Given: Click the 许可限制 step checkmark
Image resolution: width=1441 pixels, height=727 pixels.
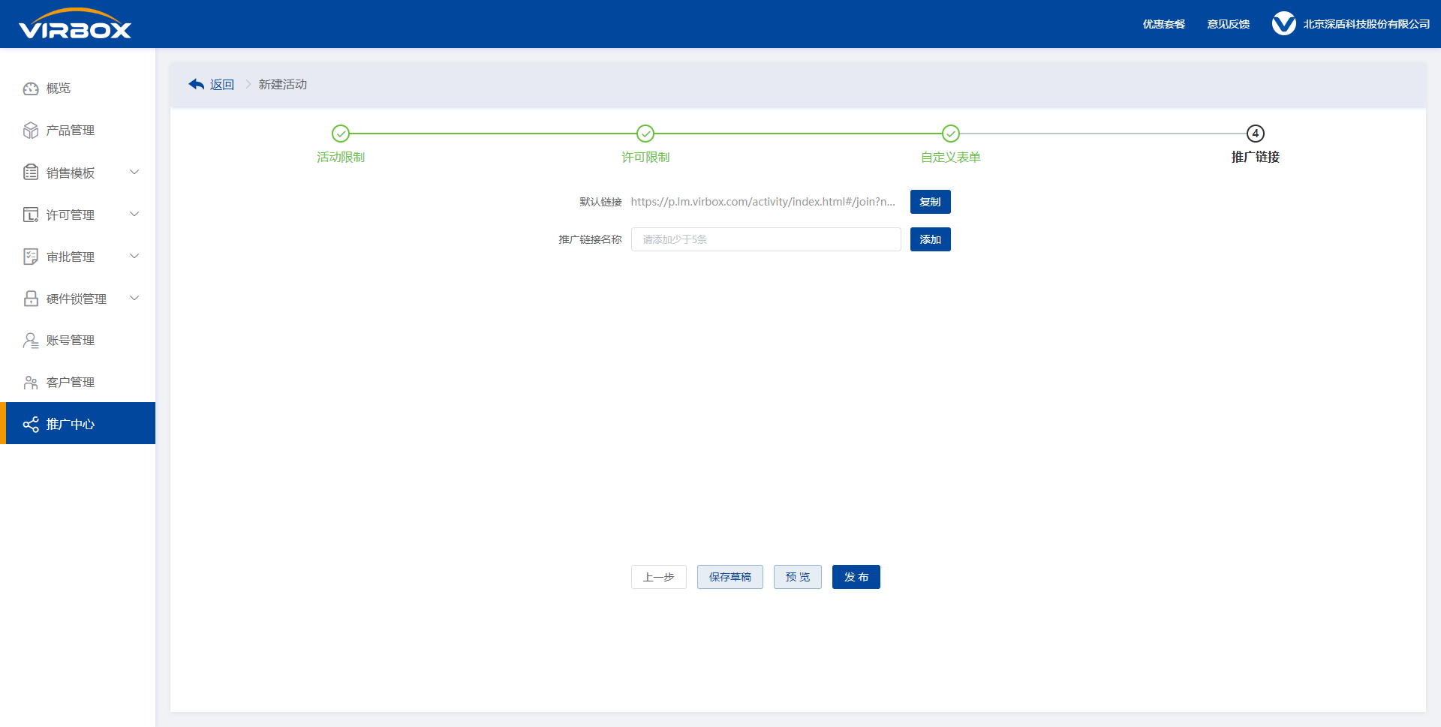Looking at the screenshot, I should (x=645, y=134).
